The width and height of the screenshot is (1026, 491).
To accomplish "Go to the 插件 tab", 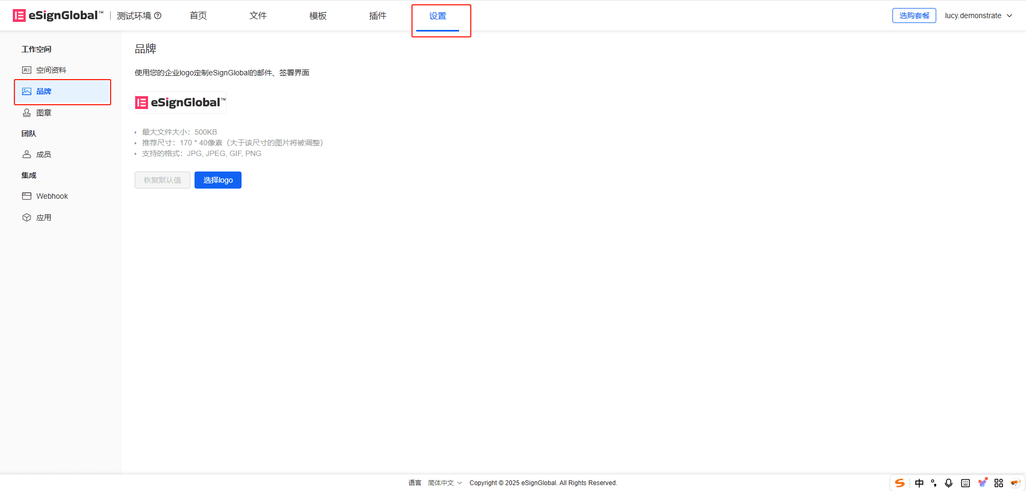I will [378, 16].
